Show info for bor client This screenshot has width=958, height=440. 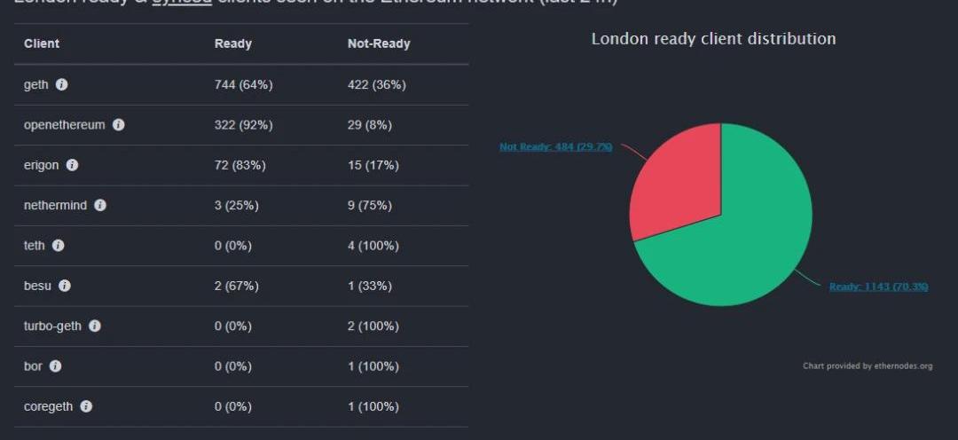click(56, 366)
